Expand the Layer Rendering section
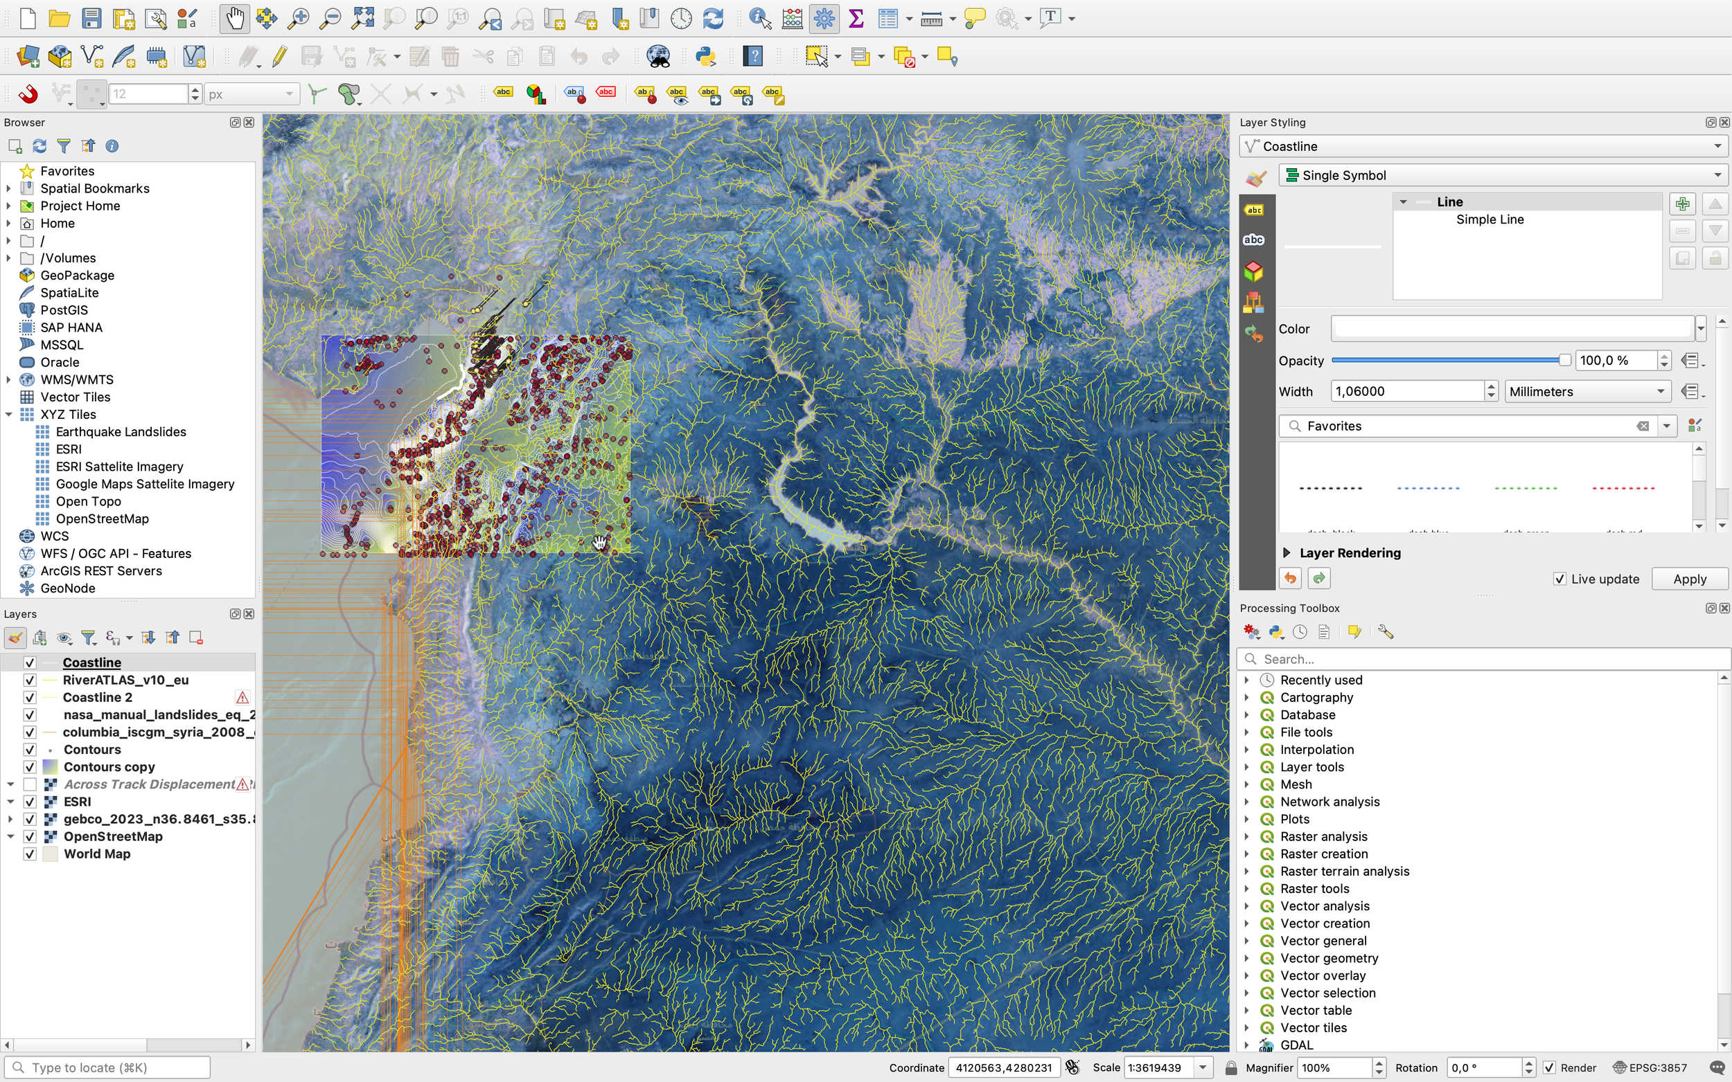Screen dimensions: 1732x1082 tap(1287, 552)
